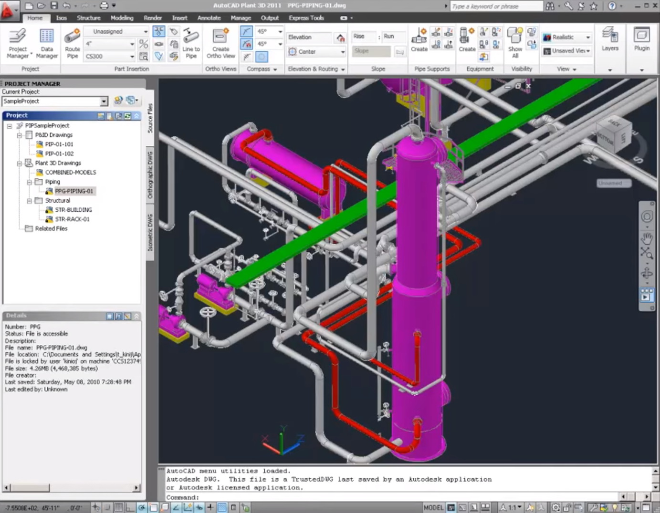Open the Unassigned spec dropdown
660x513 pixels.
[x=146, y=31]
